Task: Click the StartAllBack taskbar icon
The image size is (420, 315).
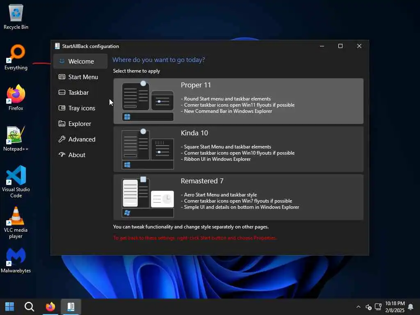Action: click(71, 307)
